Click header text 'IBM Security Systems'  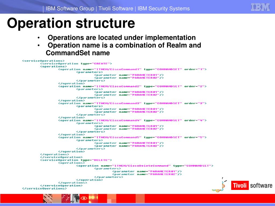(164, 9)
